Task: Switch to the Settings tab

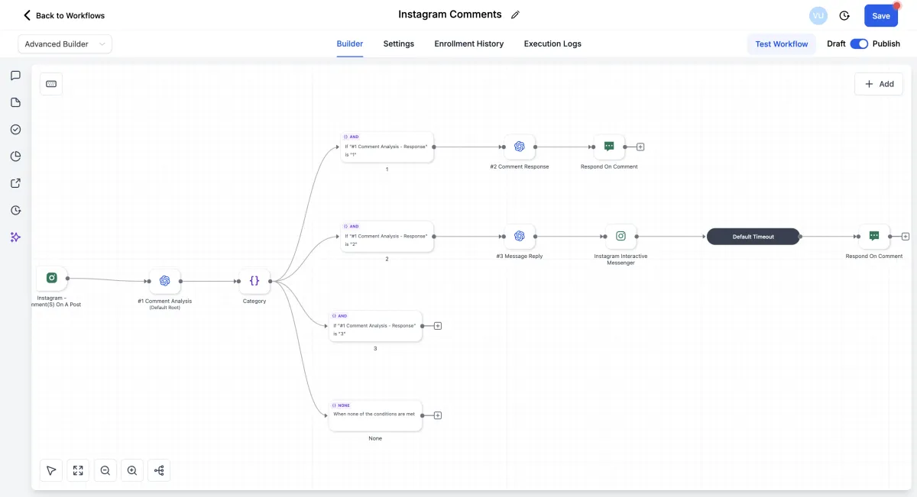Action: (x=399, y=44)
